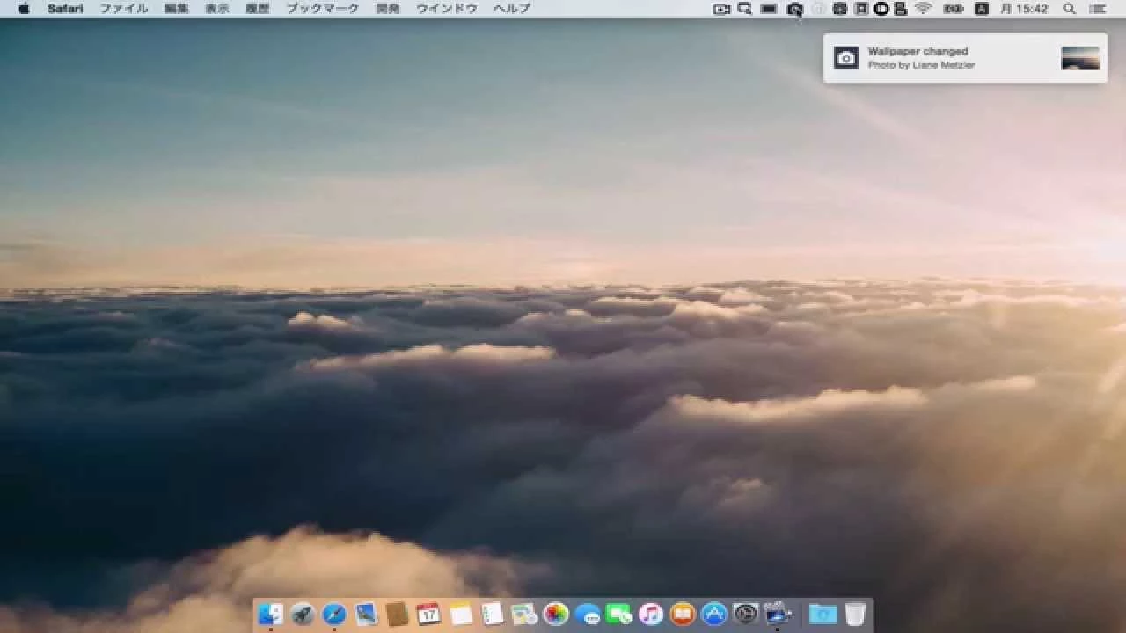Open Photos colorful flower icon in Dock

pyautogui.click(x=555, y=614)
